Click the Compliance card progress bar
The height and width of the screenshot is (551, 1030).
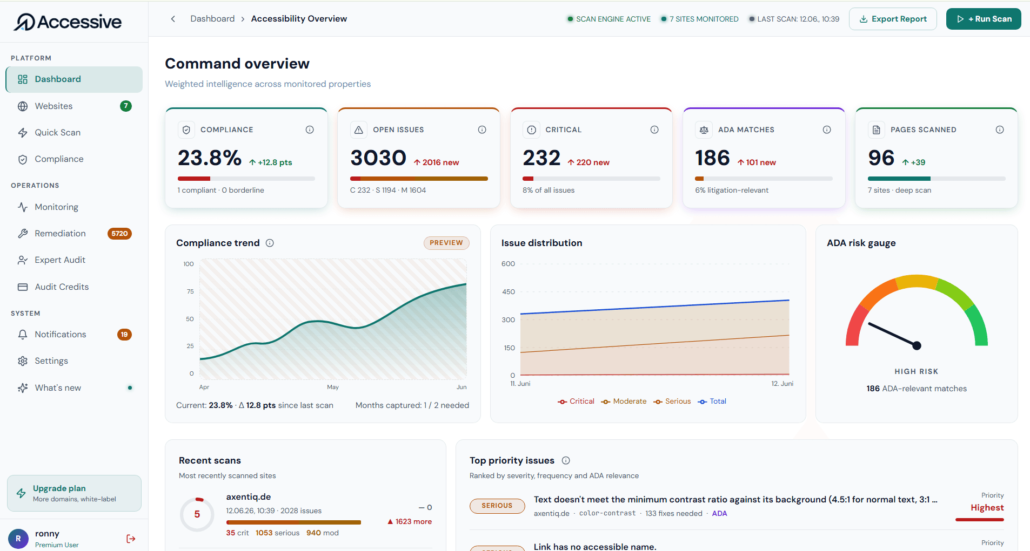coord(246,179)
